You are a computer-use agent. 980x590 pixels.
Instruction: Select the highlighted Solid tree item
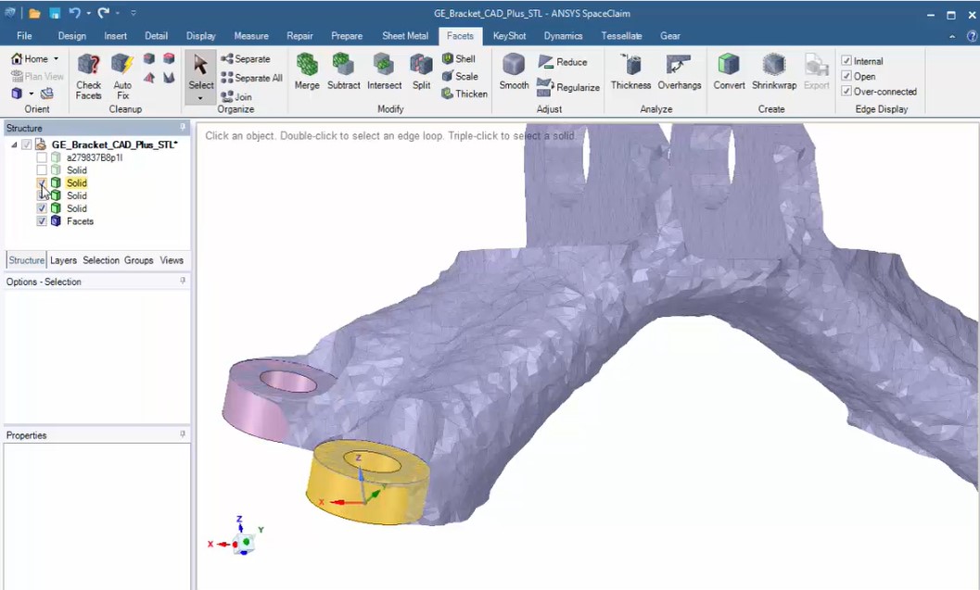point(77,183)
